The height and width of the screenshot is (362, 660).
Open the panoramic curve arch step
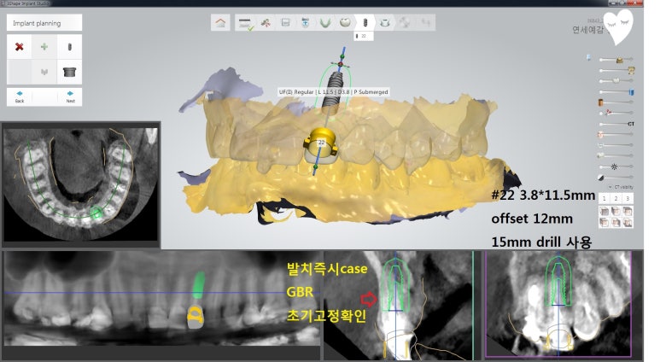325,22
